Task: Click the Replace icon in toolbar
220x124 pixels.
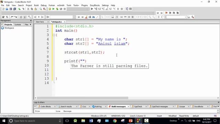Action: [x=44, y=9]
